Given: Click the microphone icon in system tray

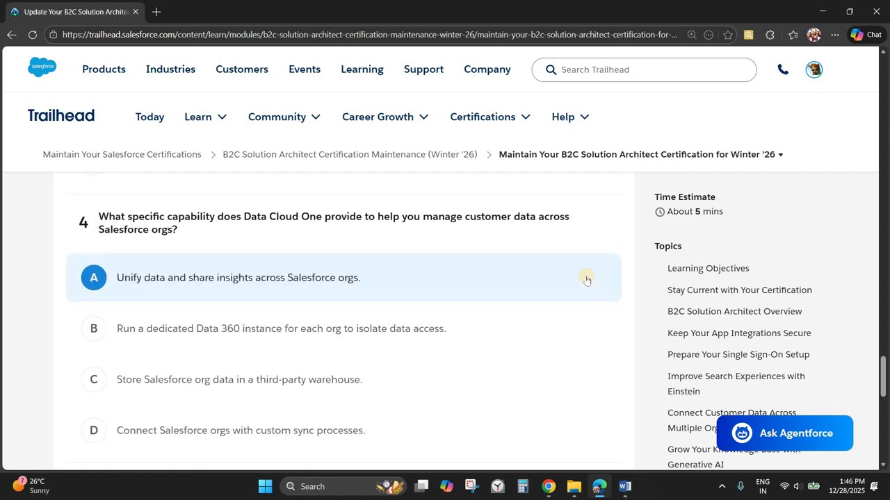Looking at the screenshot, I should point(741,486).
